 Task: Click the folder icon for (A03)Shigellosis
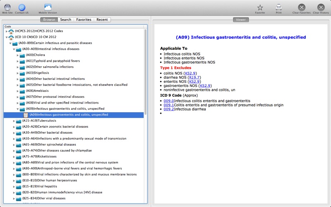pyautogui.click(x=22, y=73)
